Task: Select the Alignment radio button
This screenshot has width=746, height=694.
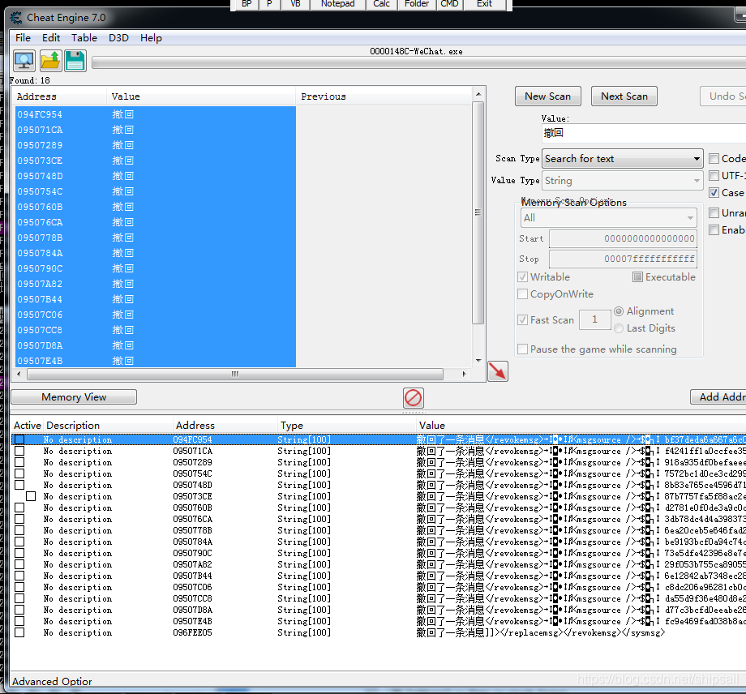Action: [619, 311]
